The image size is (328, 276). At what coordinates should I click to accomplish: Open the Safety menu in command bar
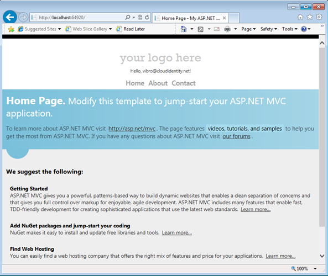click(x=269, y=29)
